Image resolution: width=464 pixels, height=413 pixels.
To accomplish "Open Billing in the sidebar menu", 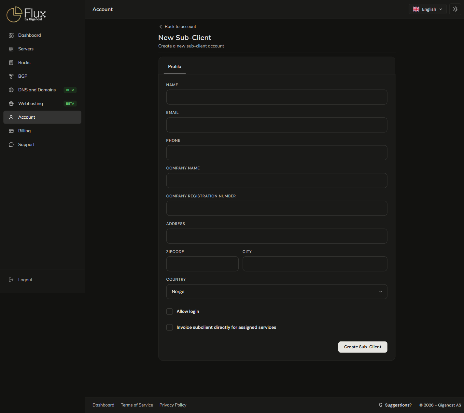I will (42, 131).
